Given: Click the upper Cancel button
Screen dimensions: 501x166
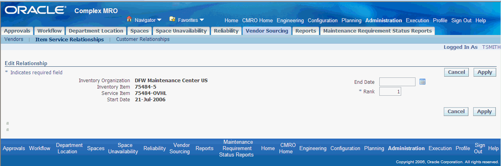Looking at the screenshot, I should click(456, 72).
